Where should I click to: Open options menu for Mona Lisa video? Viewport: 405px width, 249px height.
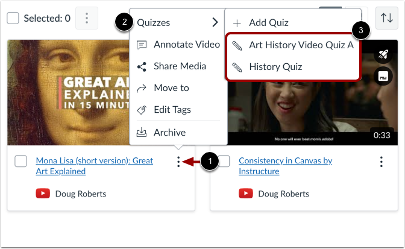click(178, 162)
